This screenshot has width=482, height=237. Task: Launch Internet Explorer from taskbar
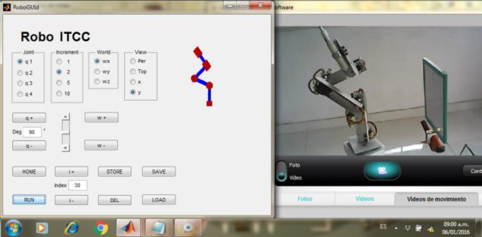71,228
